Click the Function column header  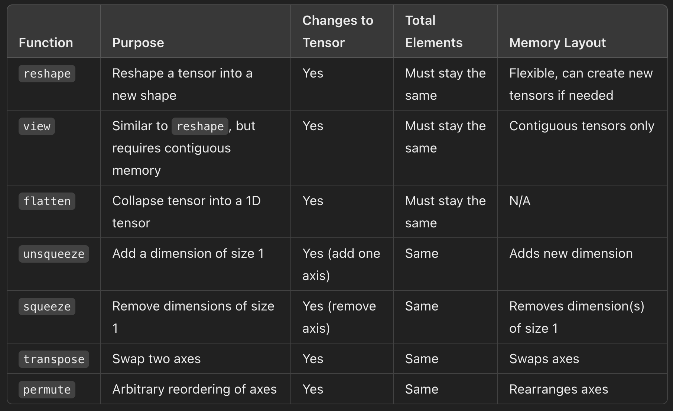tap(46, 43)
